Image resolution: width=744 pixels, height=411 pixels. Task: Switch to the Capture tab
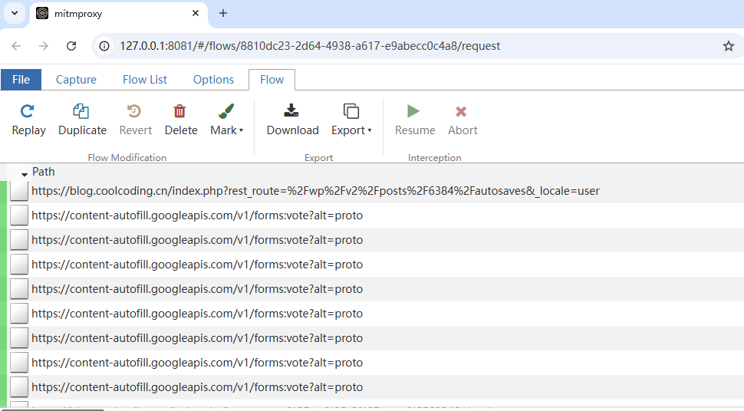pyautogui.click(x=76, y=80)
